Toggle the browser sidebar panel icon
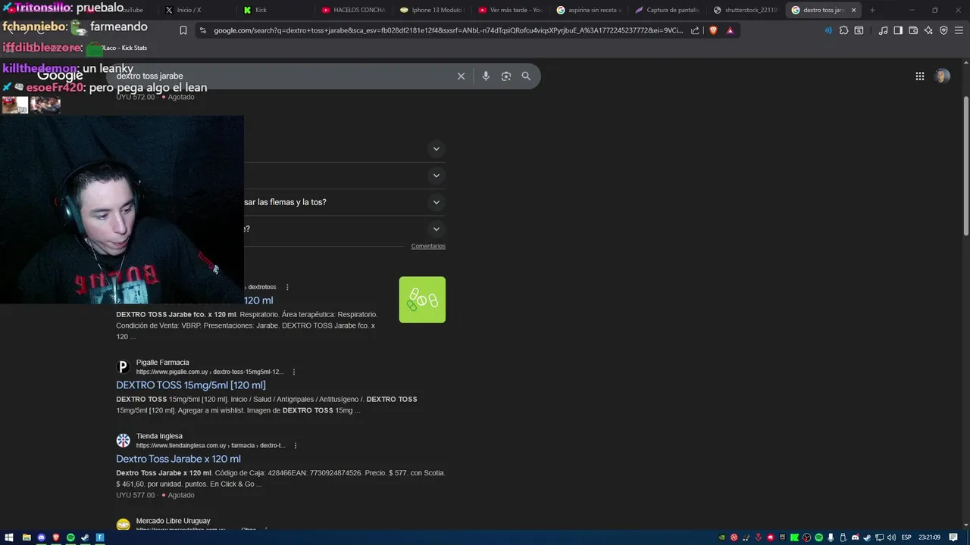This screenshot has height=545, width=970. pyautogui.click(x=898, y=30)
